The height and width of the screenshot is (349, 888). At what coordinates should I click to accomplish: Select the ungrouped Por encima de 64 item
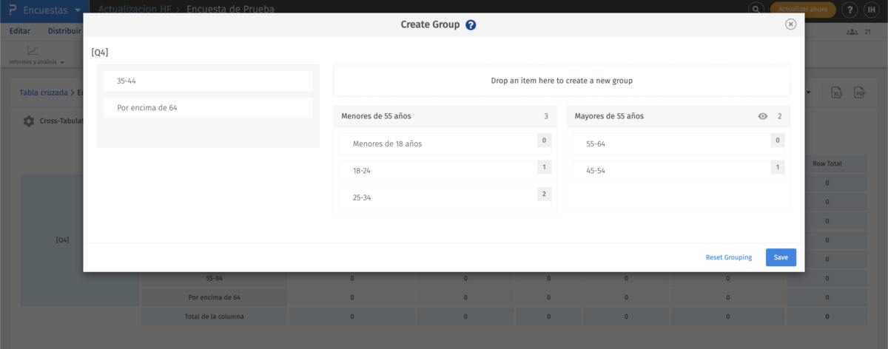[x=208, y=107]
